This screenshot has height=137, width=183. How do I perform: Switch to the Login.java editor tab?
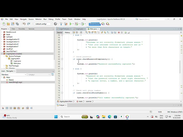coord(79,29)
